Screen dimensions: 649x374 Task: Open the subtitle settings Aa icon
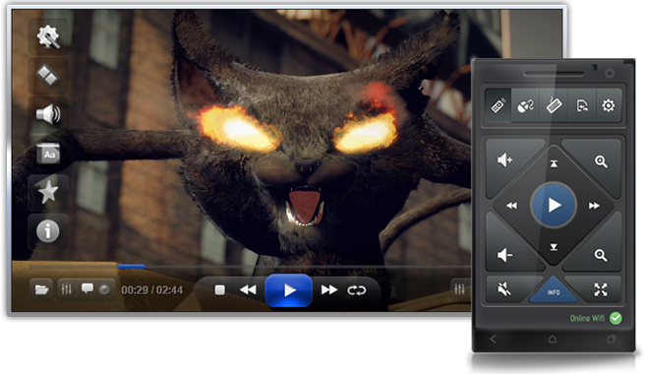[48, 154]
